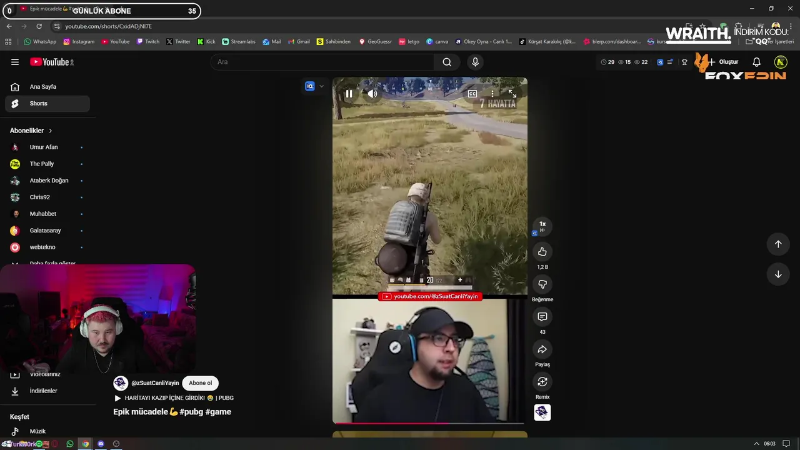The height and width of the screenshot is (450, 800).
Task: Open the OBS Studio taskbar icon
Action: [x=116, y=444]
